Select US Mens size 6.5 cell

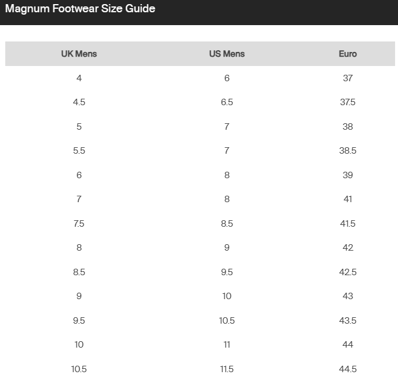pyautogui.click(x=227, y=102)
